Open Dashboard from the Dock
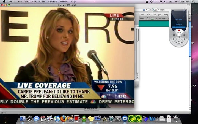The height and width of the screenshot is (124, 198). pyautogui.click(x=29, y=119)
